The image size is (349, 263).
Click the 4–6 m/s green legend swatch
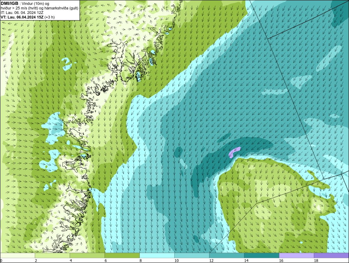(x=87, y=255)
